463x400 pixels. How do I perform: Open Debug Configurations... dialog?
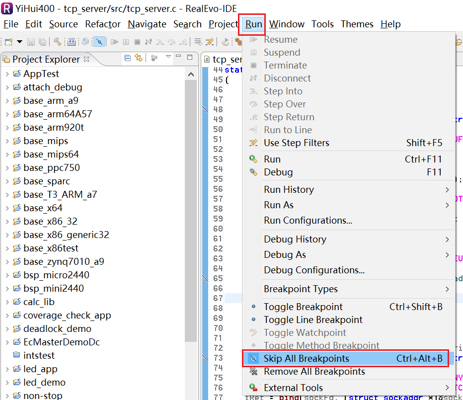(348, 270)
